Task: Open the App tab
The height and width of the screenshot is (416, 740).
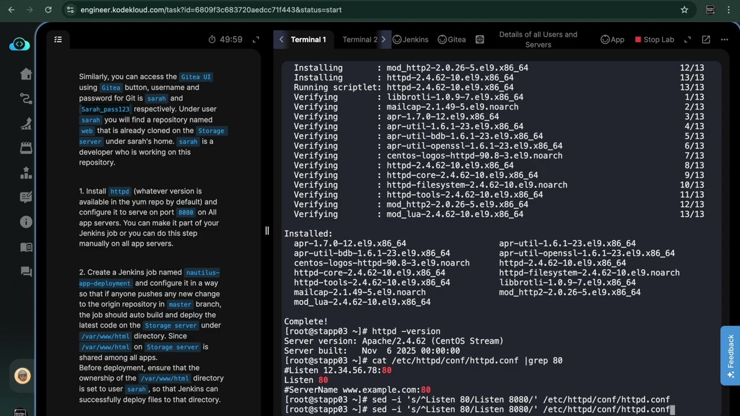Action: [x=612, y=39]
